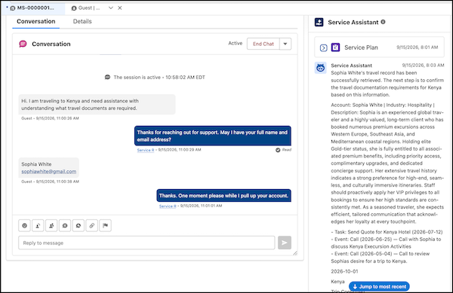Click the Service Assistant bot avatar
The image size is (453, 293).
(x=320, y=68)
